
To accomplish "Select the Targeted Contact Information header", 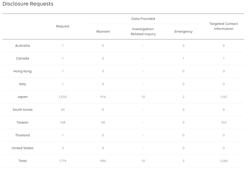I will click(x=224, y=26).
